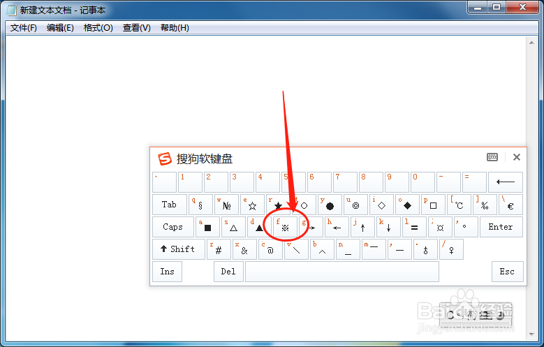Insert the hollow circle ○ with t key

(x=304, y=205)
